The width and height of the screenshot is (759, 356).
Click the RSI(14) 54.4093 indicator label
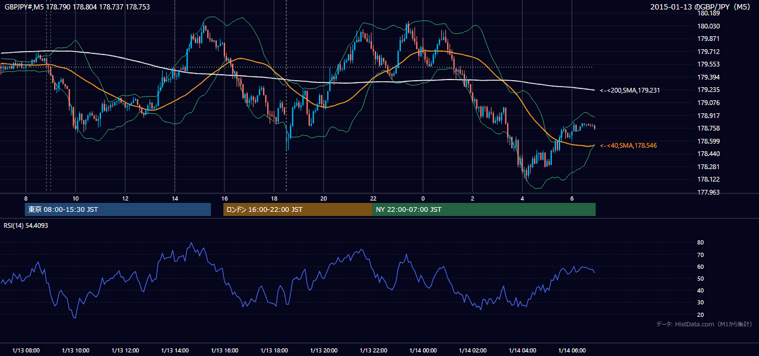(26, 225)
